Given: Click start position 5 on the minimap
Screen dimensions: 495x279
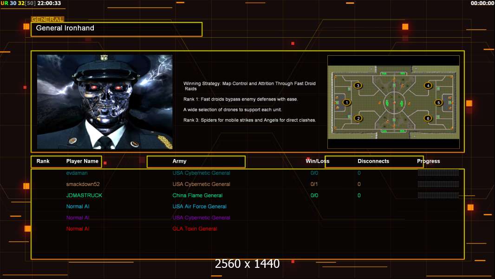Looking at the screenshot, I should (438, 103).
